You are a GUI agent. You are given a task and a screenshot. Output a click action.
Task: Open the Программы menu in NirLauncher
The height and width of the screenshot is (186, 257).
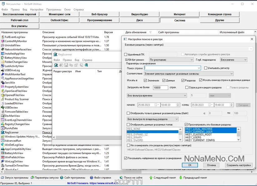[54, 10]
